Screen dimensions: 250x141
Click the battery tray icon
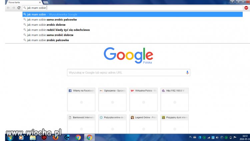[231, 137]
